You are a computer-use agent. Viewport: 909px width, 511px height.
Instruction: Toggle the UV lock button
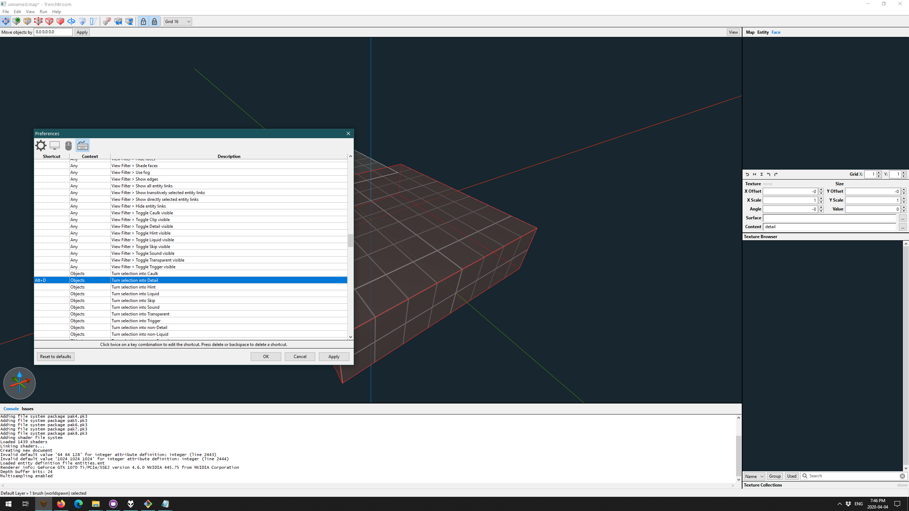(154, 21)
